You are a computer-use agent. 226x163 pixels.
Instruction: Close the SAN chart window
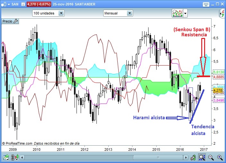(222, 4)
